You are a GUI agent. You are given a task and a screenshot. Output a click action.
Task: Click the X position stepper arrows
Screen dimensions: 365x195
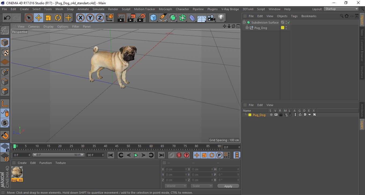[186, 169]
